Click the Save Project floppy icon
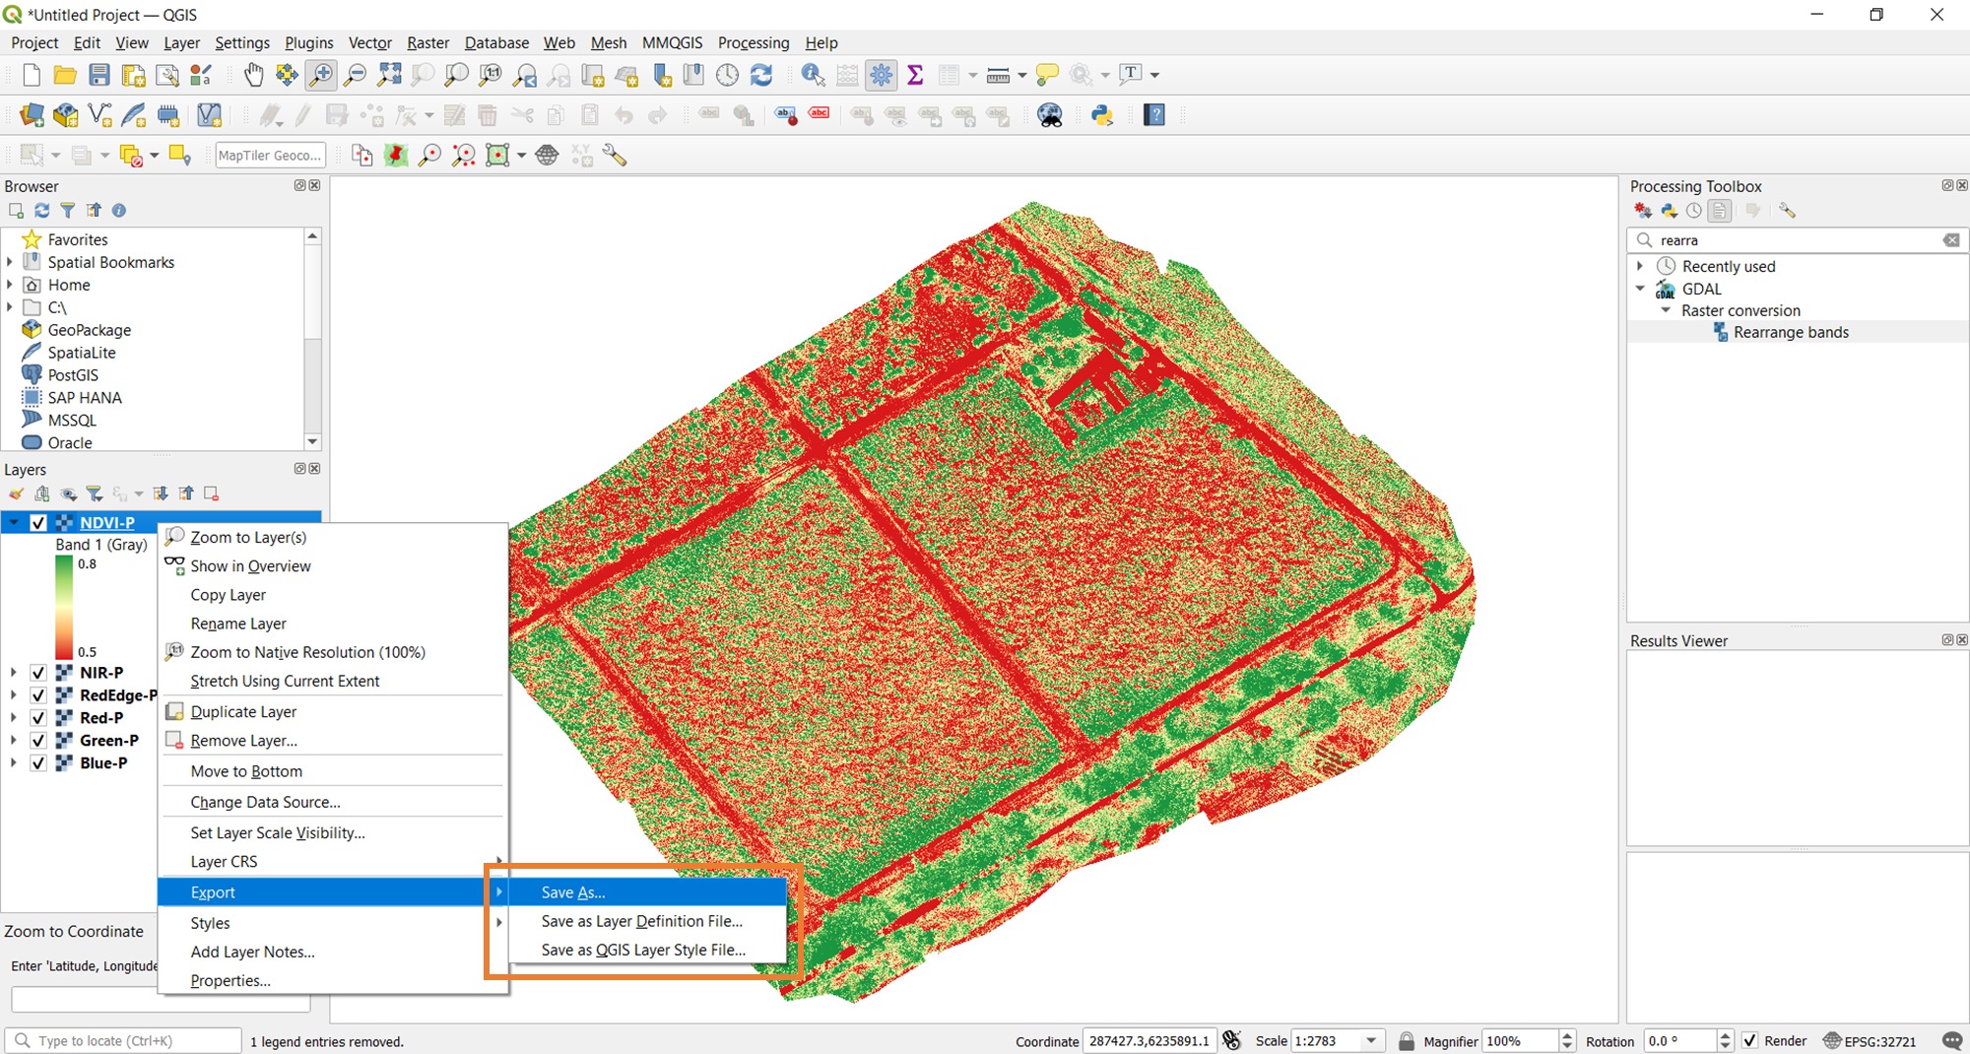Screen dimensions: 1970x1054 98,75
